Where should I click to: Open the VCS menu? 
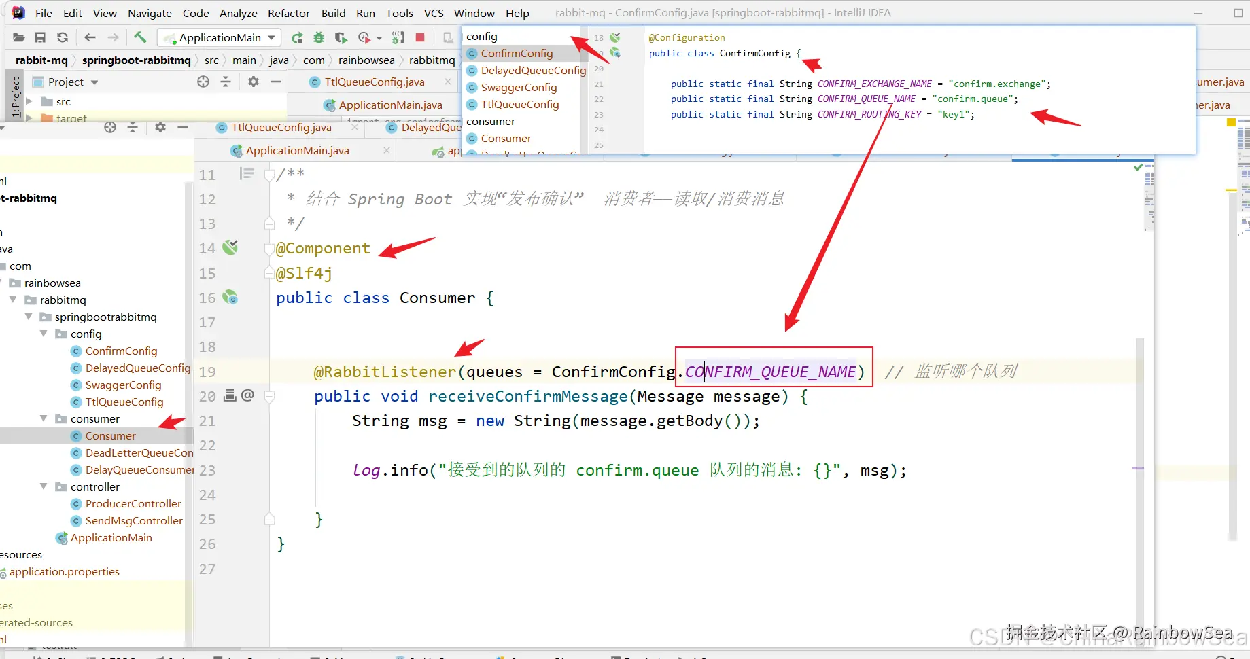pyautogui.click(x=434, y=13)
